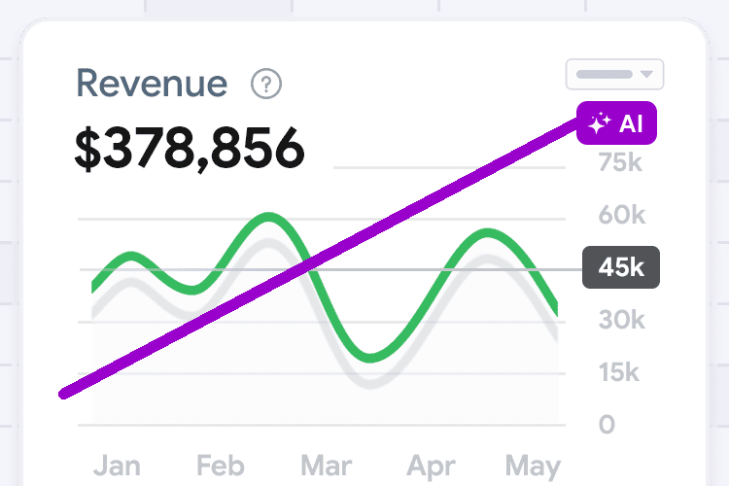Click the 60k y-axis label
This screenshot has width=729, height=486.
(x=620, y=215)
